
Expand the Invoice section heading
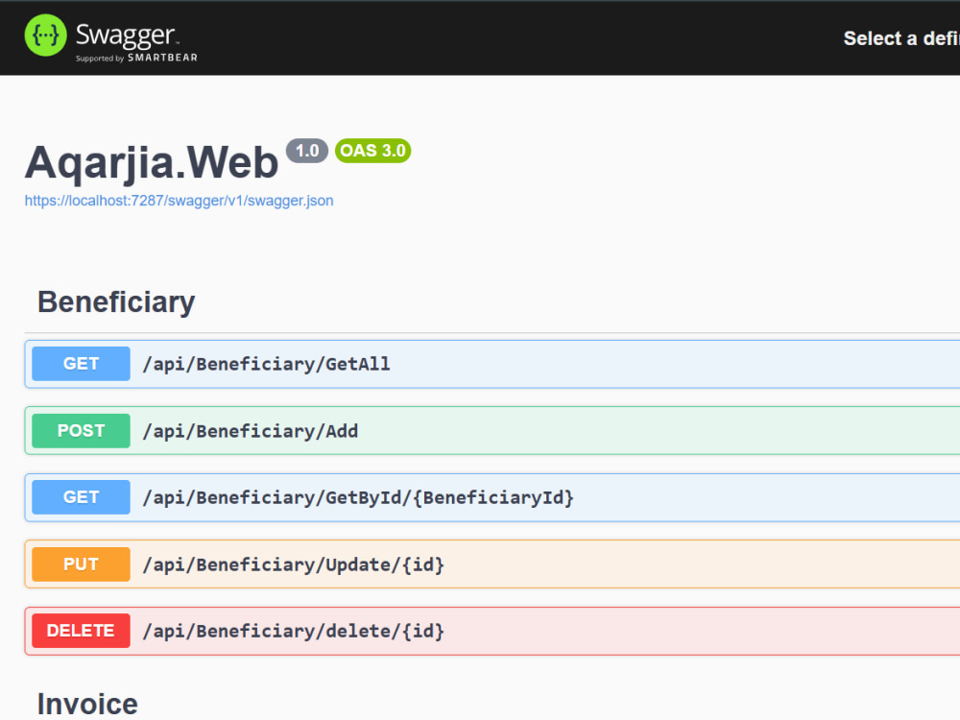point(87,704)
